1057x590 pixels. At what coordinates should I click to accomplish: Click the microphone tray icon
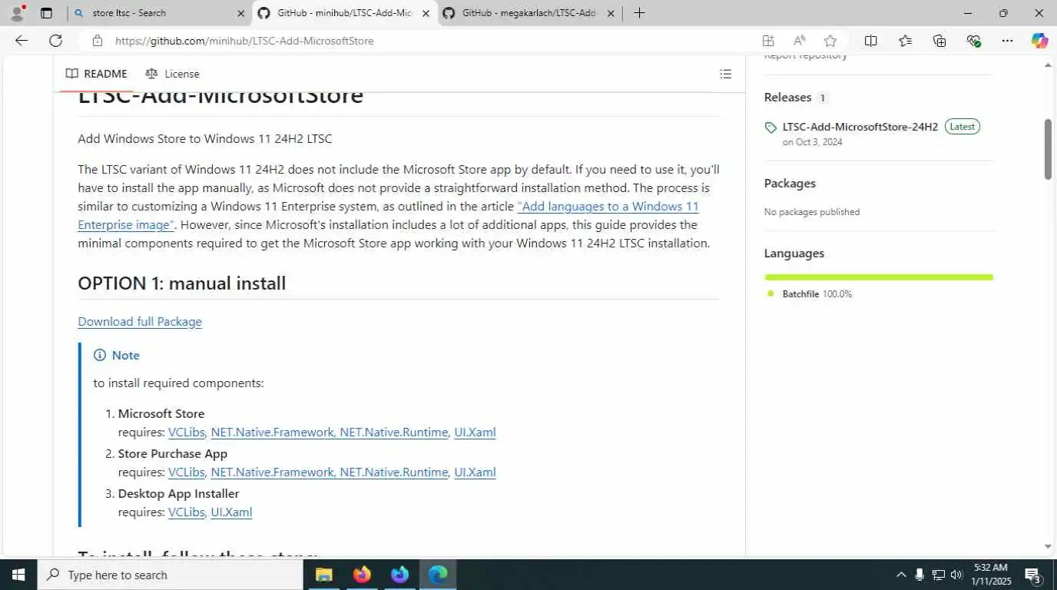[919, 575]
